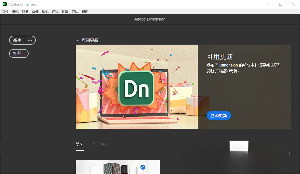Open the 窗口 menu
Image resolution: width=300 pixels, height=174 pixels.
point(75,11)
